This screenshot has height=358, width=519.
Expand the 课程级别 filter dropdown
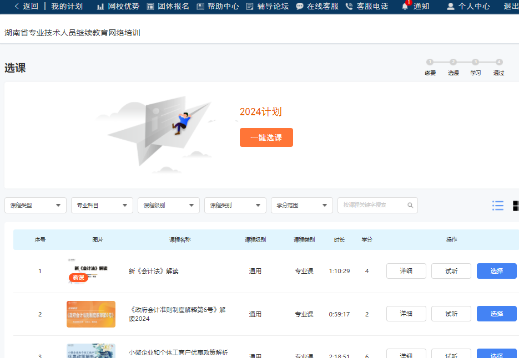[169, 205]
